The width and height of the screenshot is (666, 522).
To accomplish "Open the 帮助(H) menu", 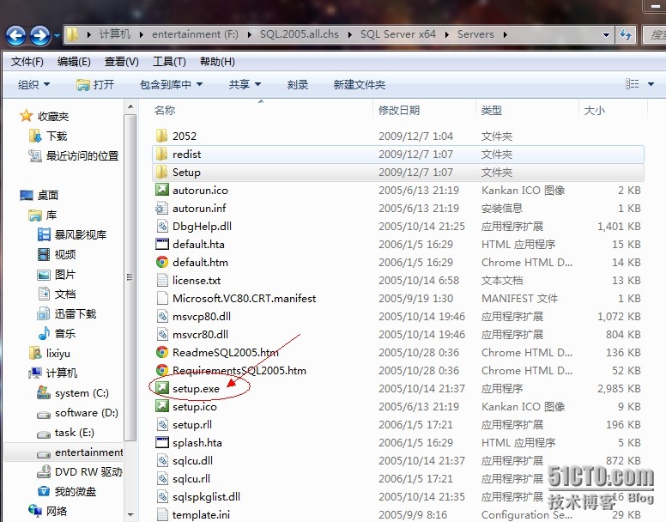I will pos(217,62).
